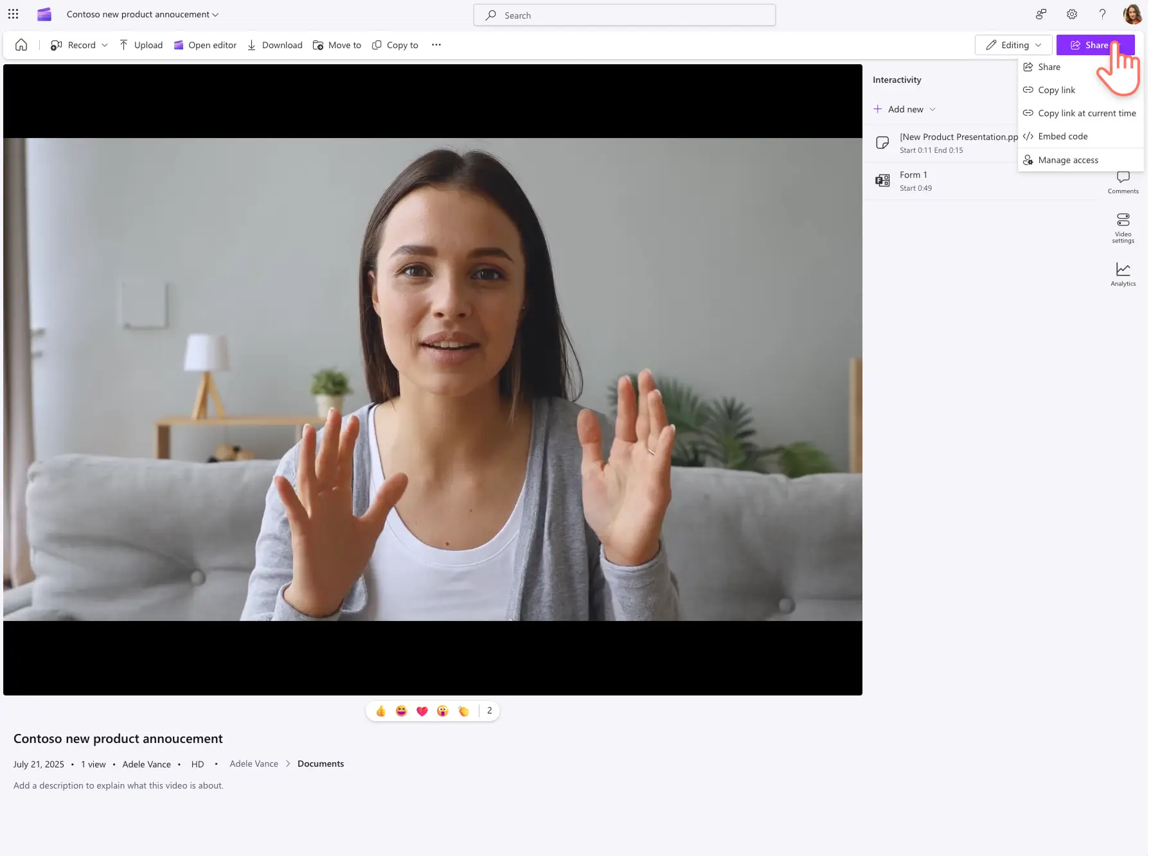Open more toolbar options ellipsis
This screenshot has width=1160, height=856.
tap(436, 45)
